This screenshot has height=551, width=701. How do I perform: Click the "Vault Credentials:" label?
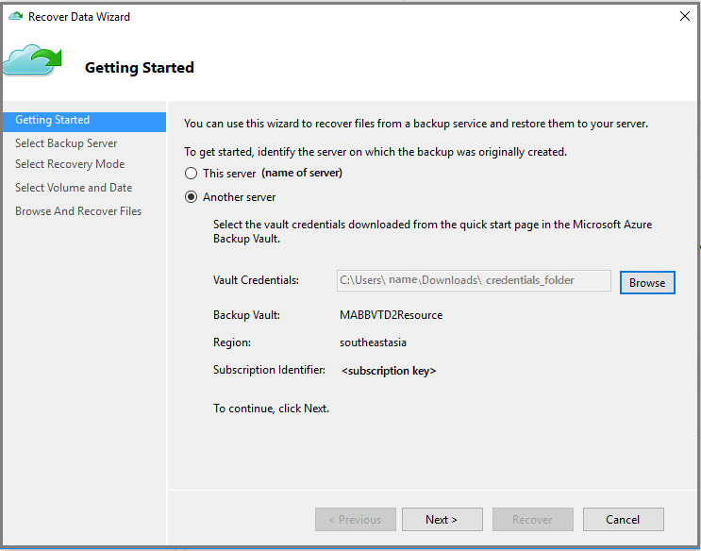(257, 280)
